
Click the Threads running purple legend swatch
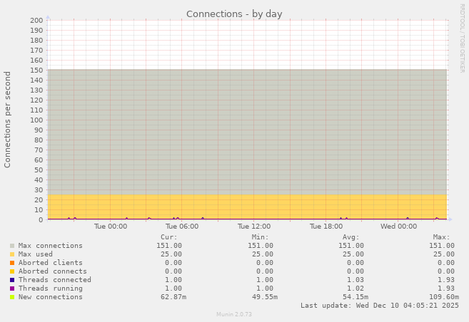coord(12,289)
